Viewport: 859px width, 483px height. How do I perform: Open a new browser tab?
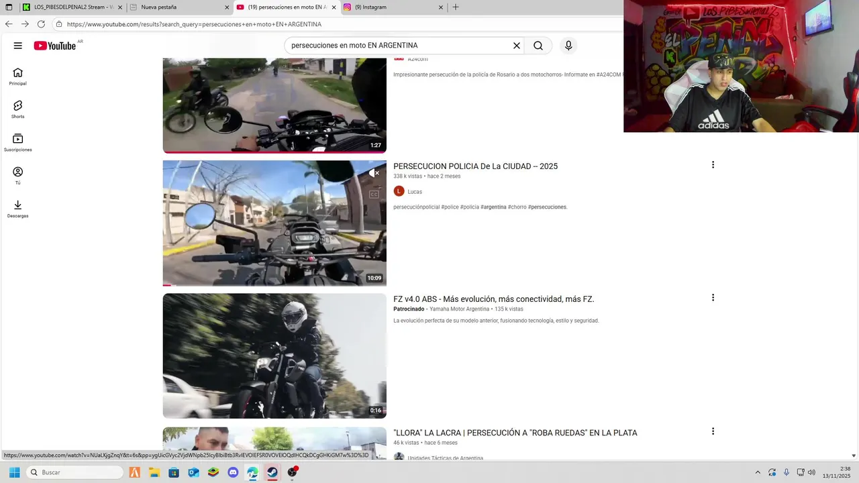456,7
